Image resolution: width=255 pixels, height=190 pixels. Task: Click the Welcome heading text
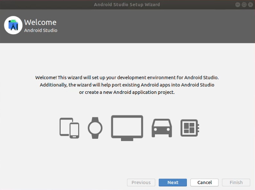[40, 22]
